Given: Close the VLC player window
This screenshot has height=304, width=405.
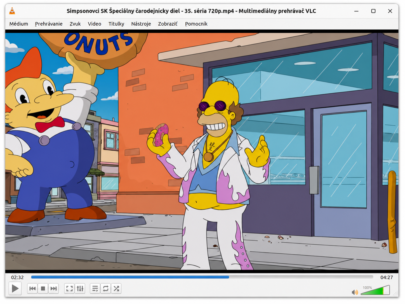Looking at the screenshot, I should [x=390, y=11].
